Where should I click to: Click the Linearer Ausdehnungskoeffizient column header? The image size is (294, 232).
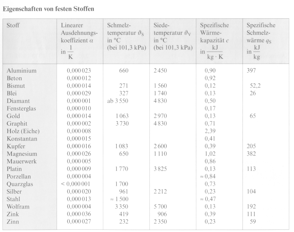pyautogui.click(x=79, y=41)
